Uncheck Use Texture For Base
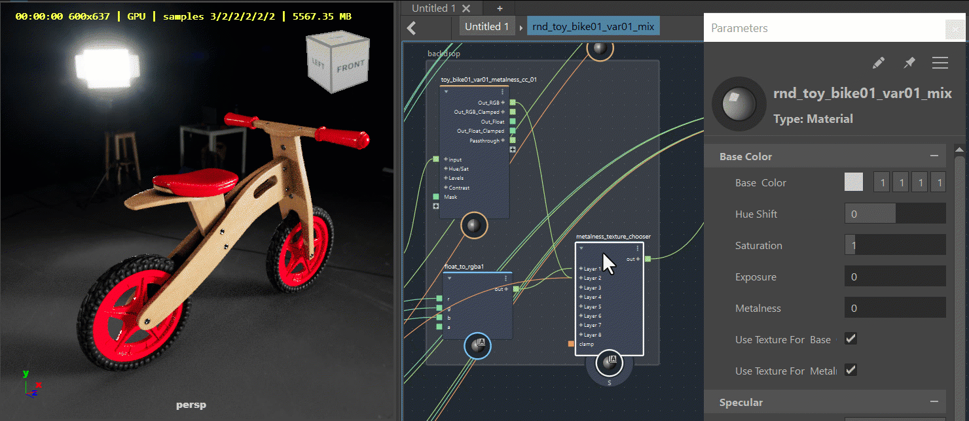This screenshot has width=969, height=421. pos(850,339)
